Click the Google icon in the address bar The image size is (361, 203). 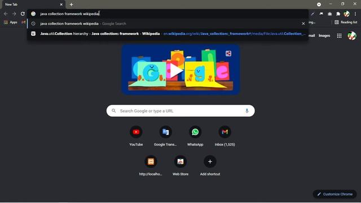[33, 14]
